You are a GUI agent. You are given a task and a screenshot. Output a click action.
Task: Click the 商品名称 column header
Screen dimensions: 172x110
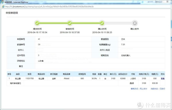point(41,74)
